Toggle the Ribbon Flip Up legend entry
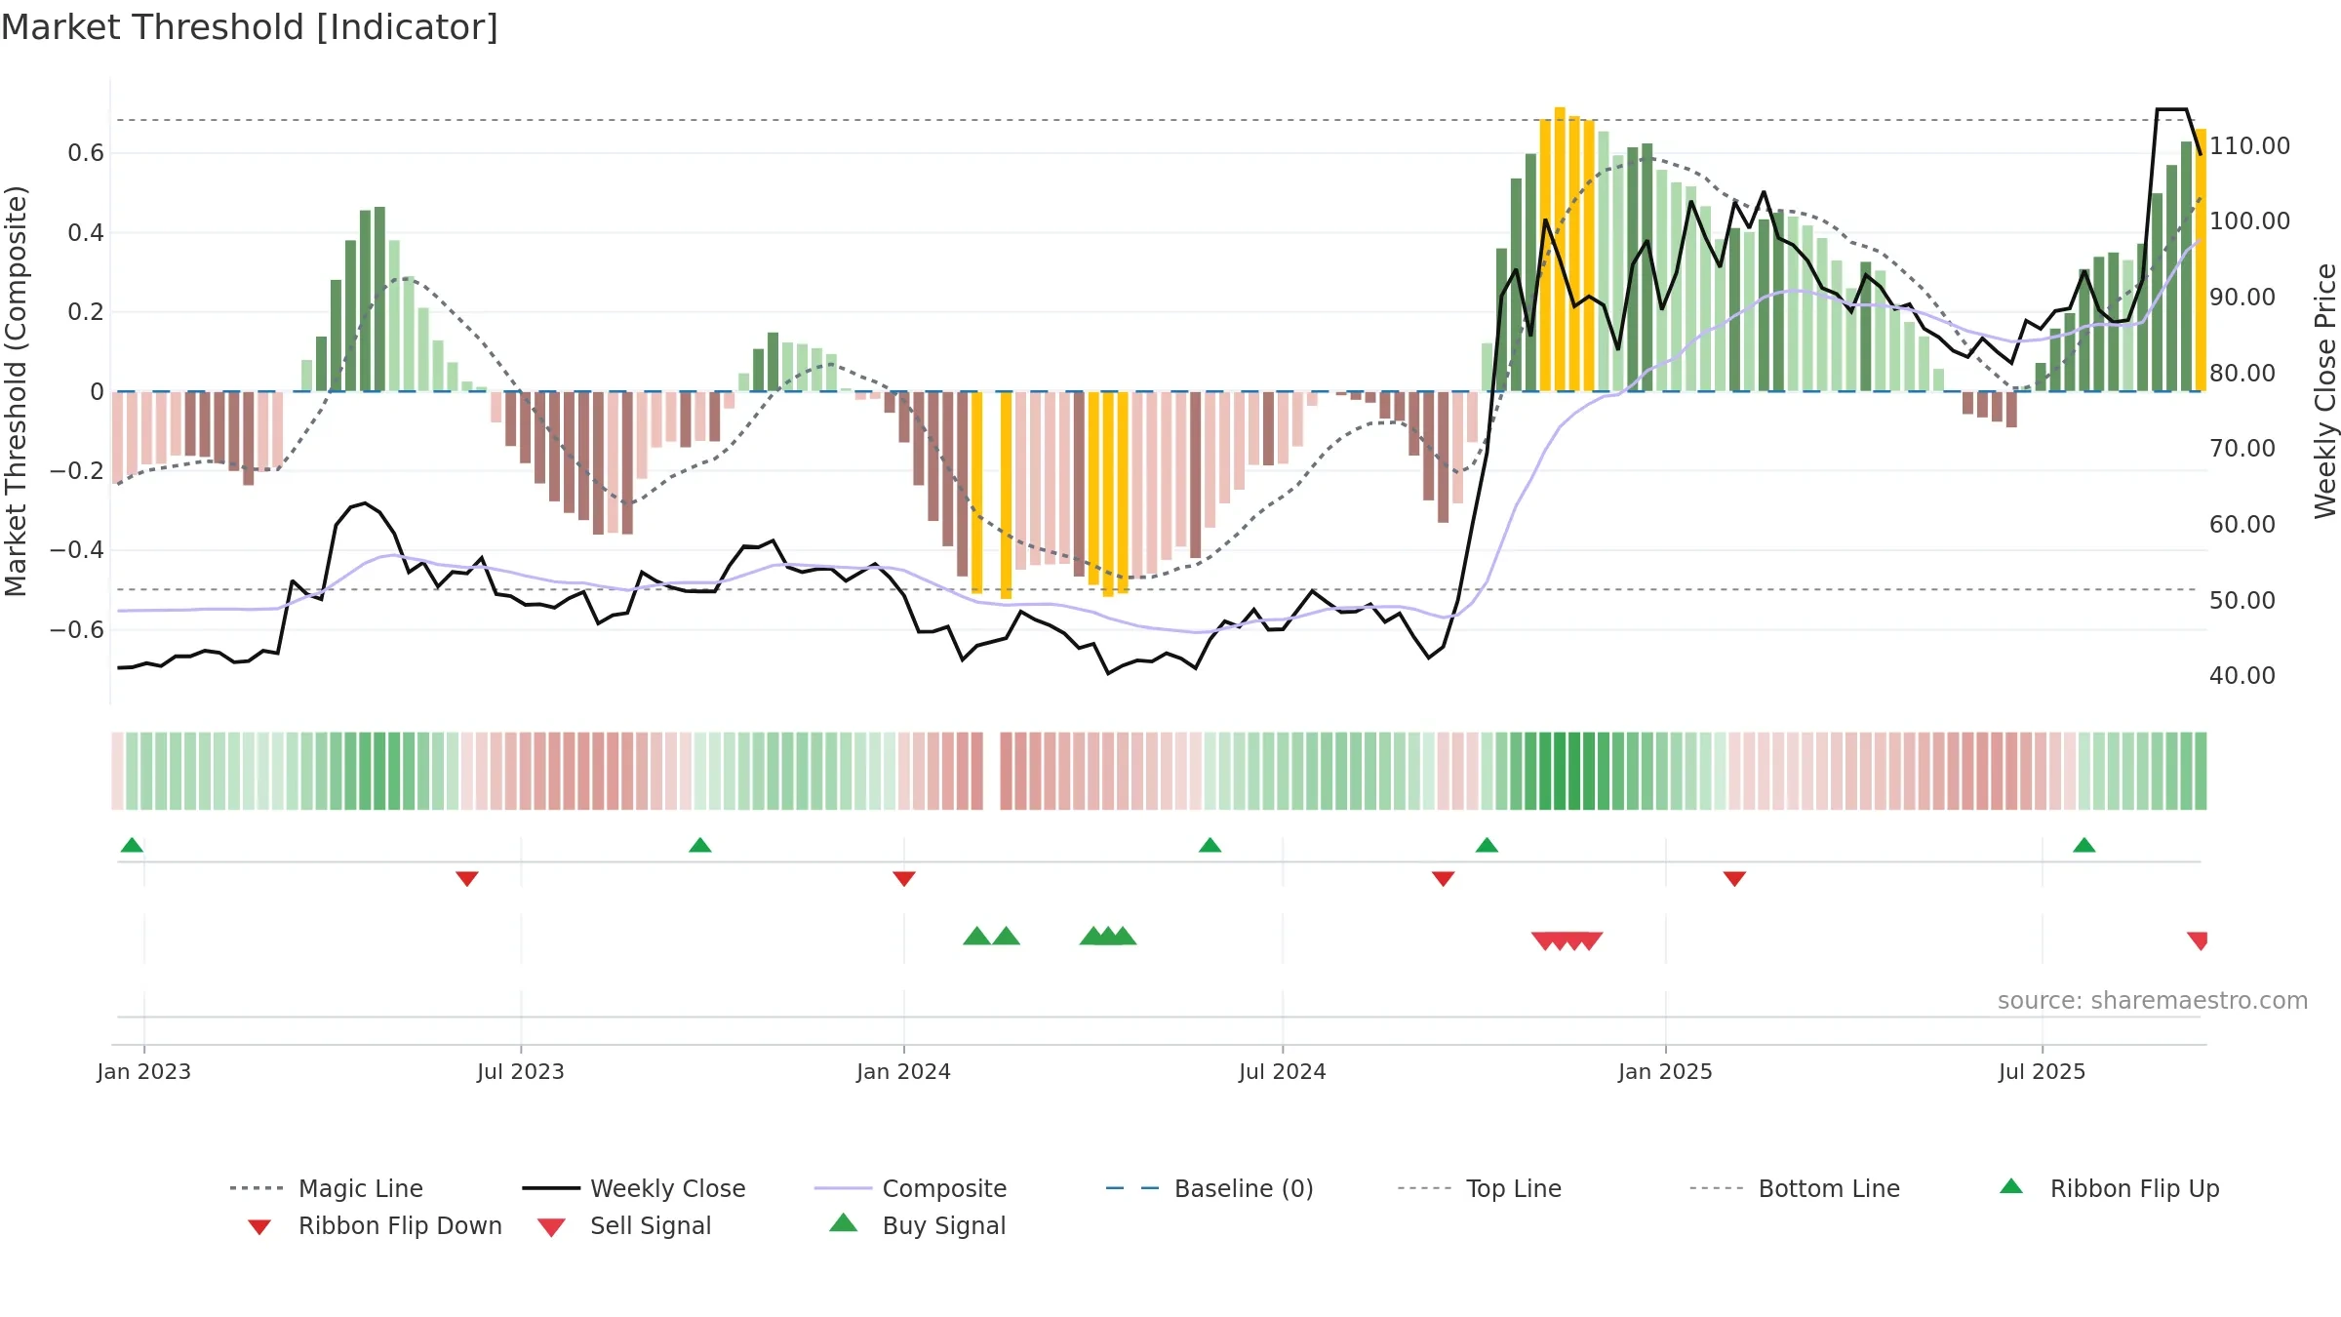2341x1317 pixels. pyautogui.click(x=2109, y=1188)
